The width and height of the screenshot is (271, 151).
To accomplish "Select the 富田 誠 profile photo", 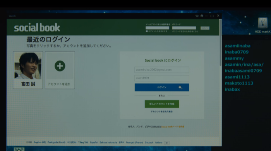I will [28, 66].
